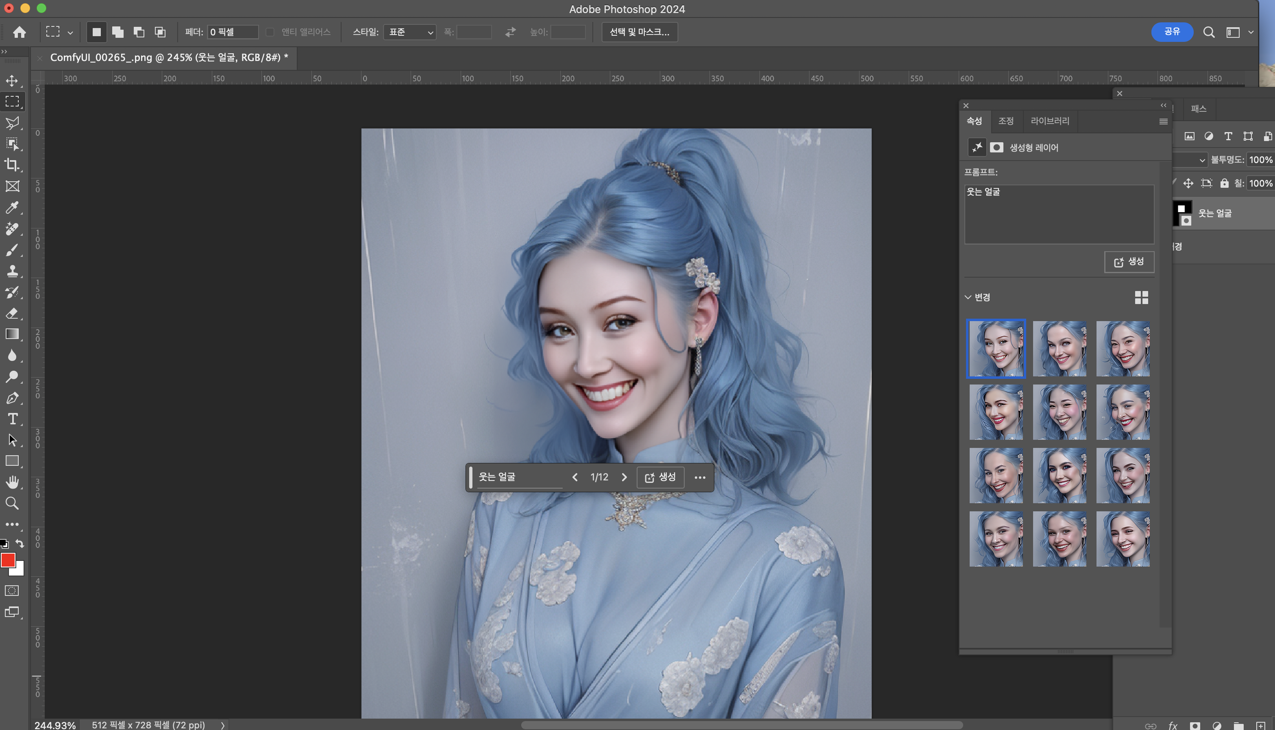Image resolution: width=1275 pixels, height=730 pixels.
Task: Click 생성 button in properties panel
Action: point(1129,262)
